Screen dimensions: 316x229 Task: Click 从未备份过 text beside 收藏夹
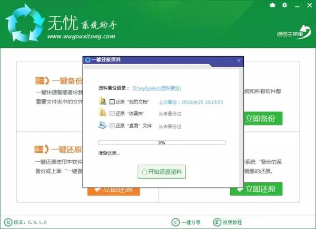(170, 114)
